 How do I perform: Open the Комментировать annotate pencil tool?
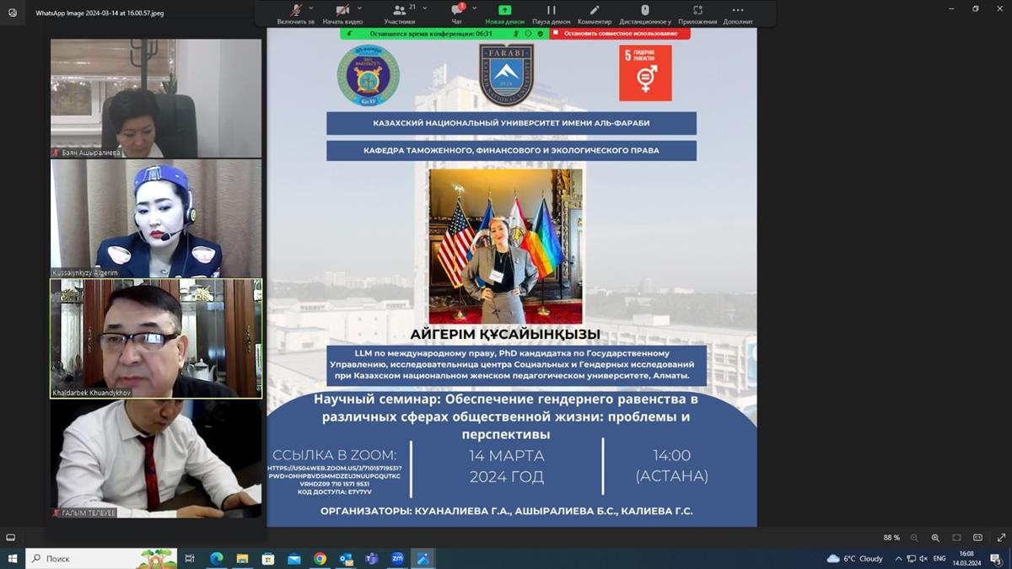[x=595, y=13]
